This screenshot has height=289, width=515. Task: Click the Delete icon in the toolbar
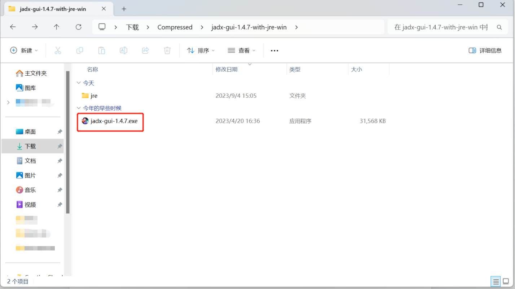point(167,50)
